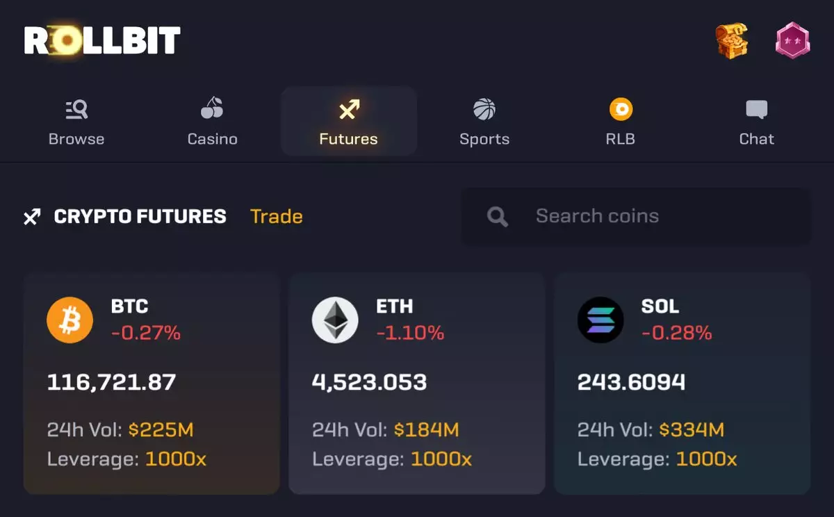Open the Chat tab
The image size is (834, 517).
(757, 122)
